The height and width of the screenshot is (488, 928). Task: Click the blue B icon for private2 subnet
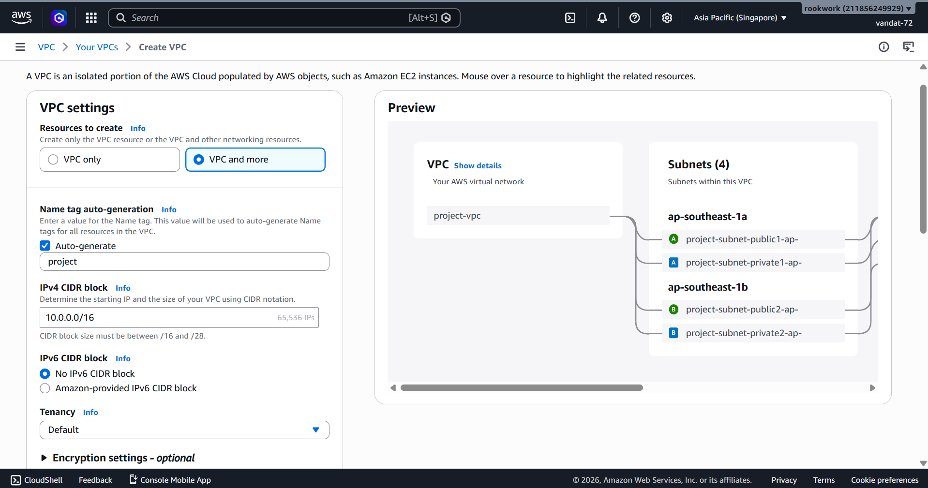pyautogui.click(x=674, y=333)
